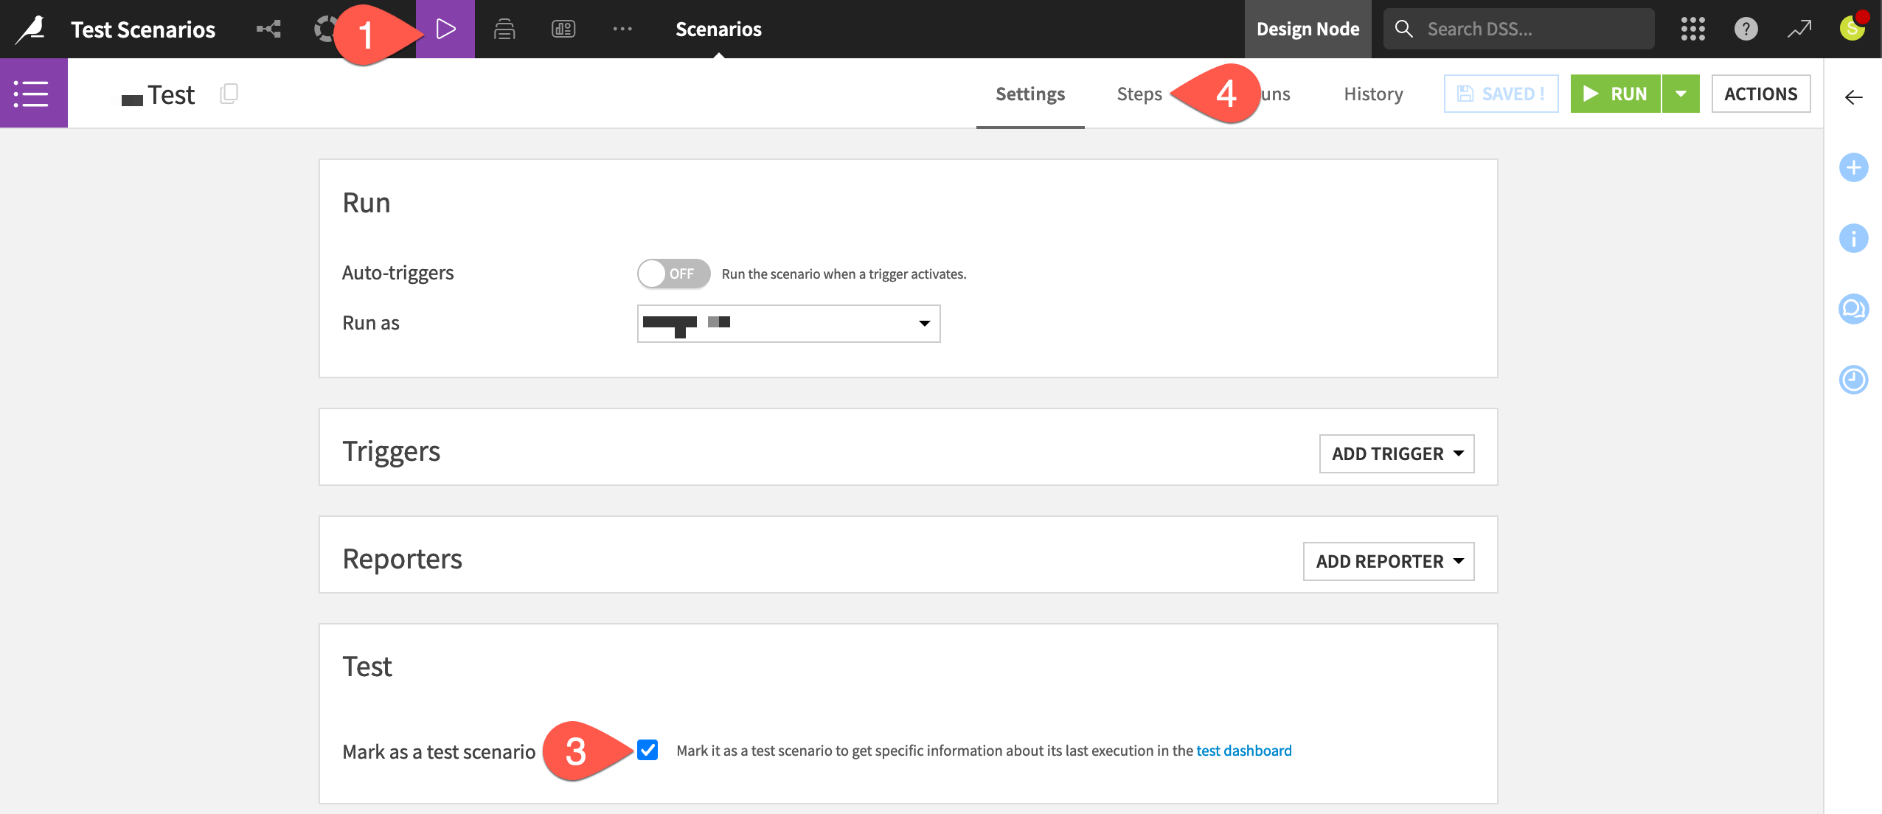
Task: Expand the Run button arrow options
Action: 1681,94
